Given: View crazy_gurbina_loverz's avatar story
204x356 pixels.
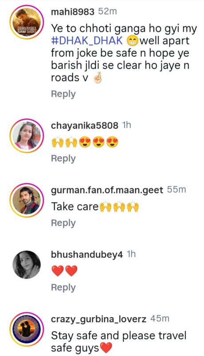Looking at the screenshot, I should [27, 329].
